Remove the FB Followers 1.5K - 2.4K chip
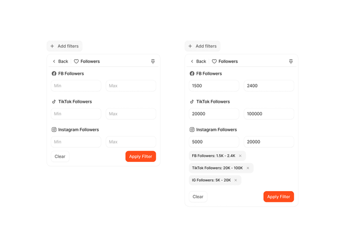 [x=240, y=156]
